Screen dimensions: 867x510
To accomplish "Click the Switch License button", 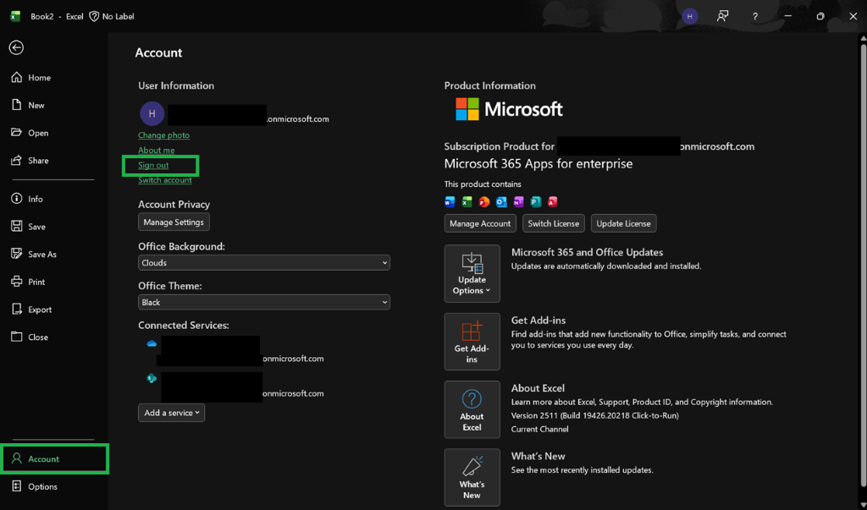I will [x=554, y=224].
